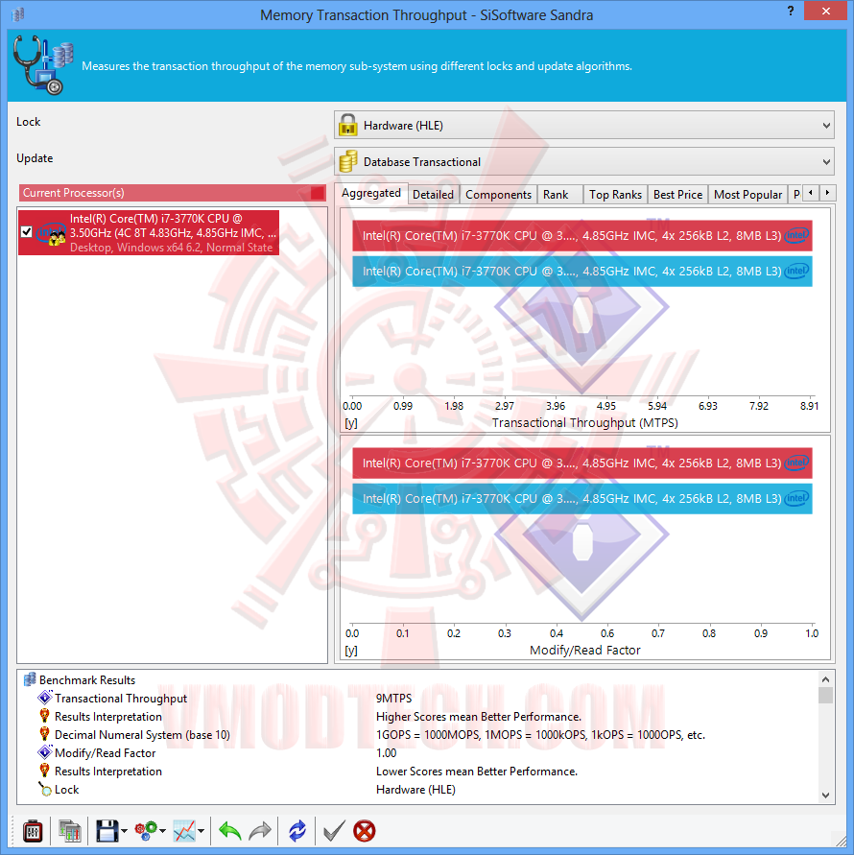Screen dimensions: 854x855
Task: Click the red cancel X icon
Action: coord(365,831)
